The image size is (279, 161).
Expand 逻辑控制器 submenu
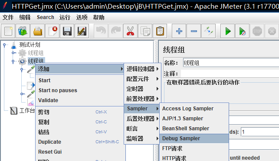pyautogui.click(x=142, y=69)
